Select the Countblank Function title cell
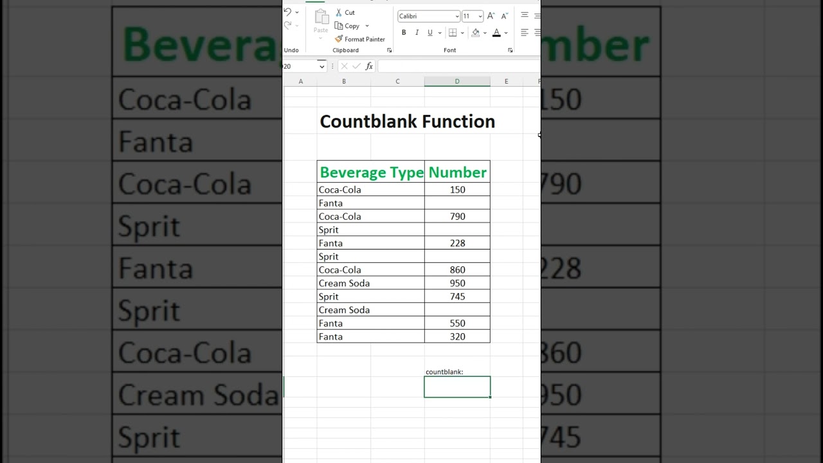Viewport: 823px width, 463px height. click(407, 122)
